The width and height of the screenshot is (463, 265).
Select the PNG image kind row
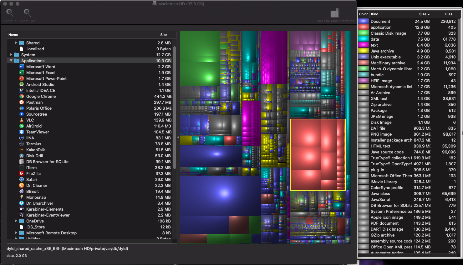(408, 134)
